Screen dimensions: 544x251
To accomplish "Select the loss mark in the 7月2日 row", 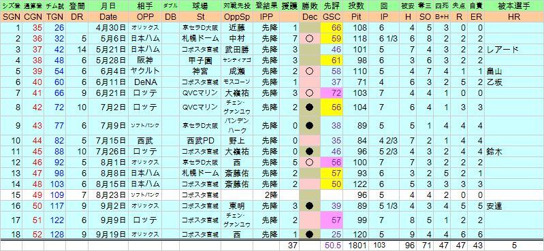I will (x=310, y=107).
